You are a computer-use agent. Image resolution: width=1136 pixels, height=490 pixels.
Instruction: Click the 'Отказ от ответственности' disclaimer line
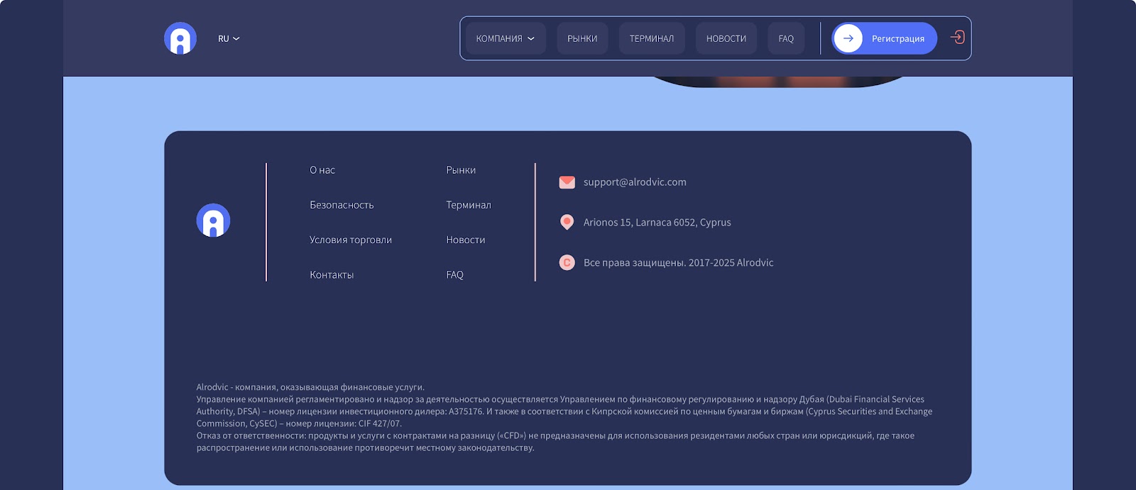tap(555, 442)
